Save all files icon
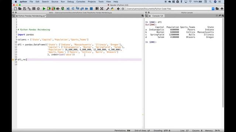The image size is (236, 132). [x=29, y=9]
